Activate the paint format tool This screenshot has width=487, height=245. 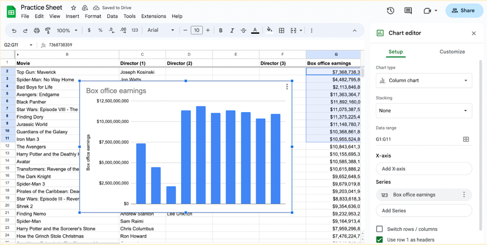click(48, 31)
